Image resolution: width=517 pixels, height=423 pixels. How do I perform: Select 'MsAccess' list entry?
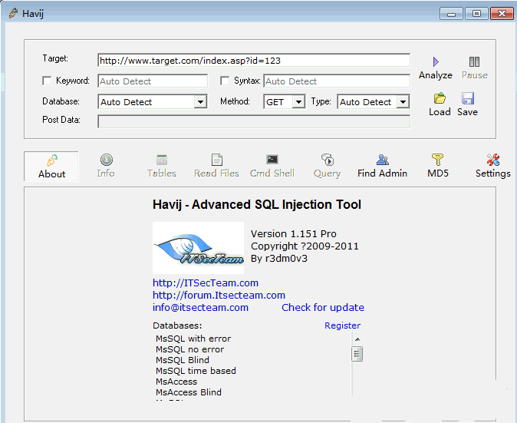pyautogui.click(x=176, y=382)
